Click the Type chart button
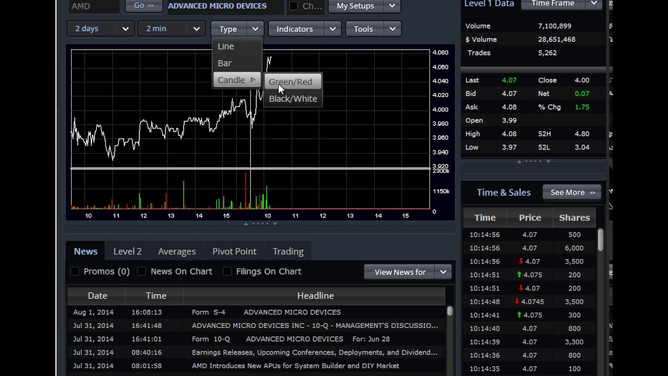This screenshot has height=376, width=668. pyautogui.click(x=228, y=29)
